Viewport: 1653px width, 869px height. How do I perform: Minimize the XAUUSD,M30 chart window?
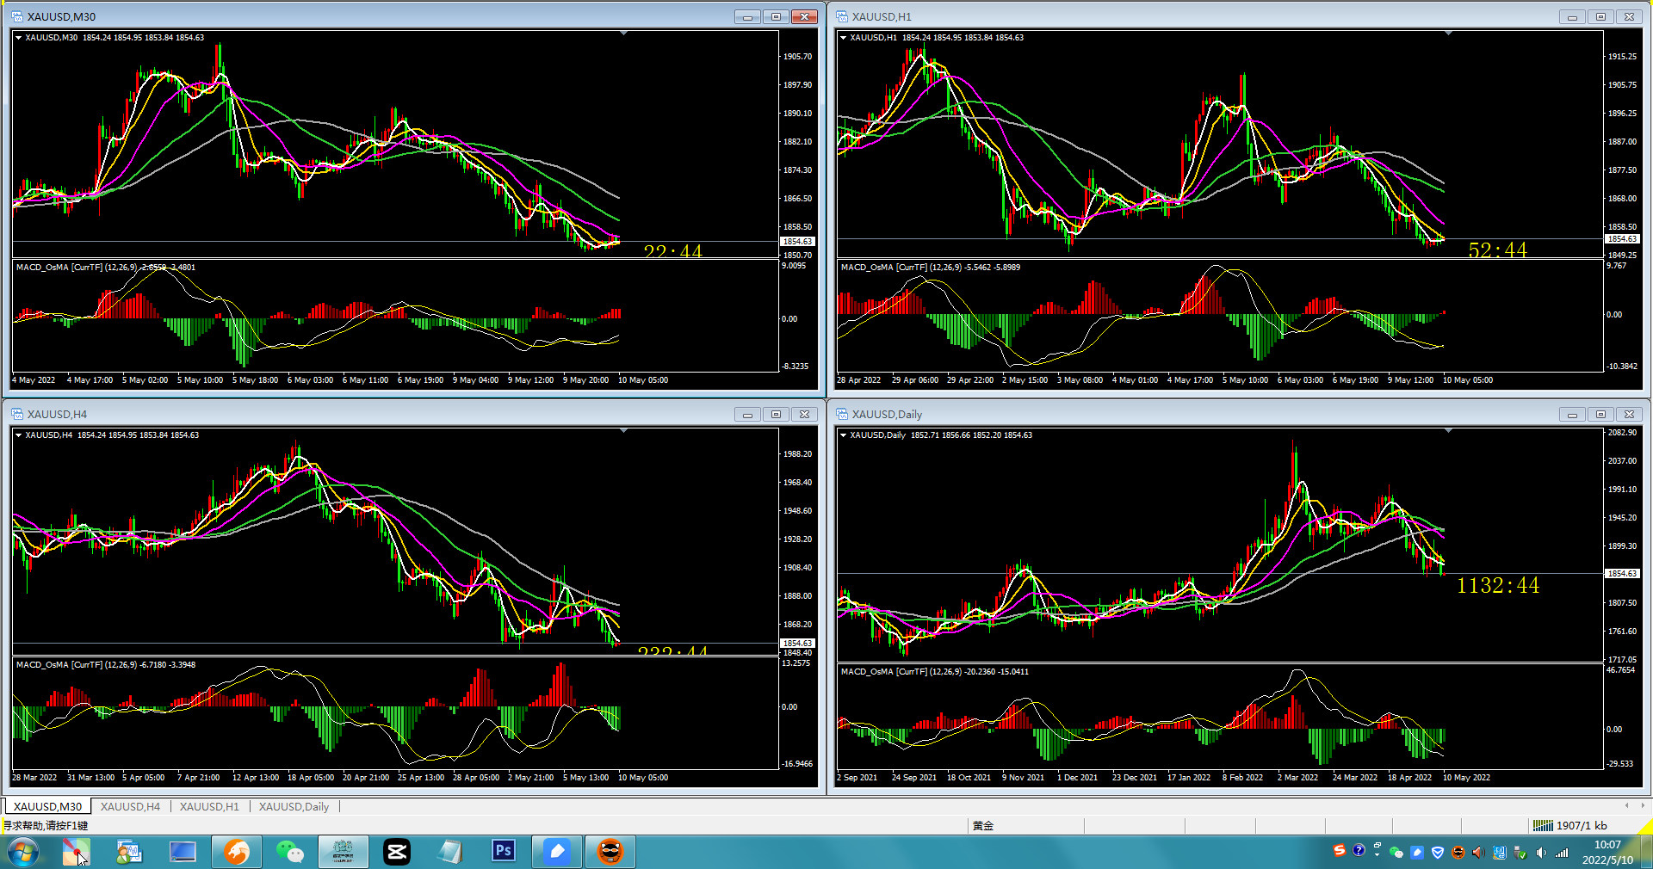(x=747, y=16)
